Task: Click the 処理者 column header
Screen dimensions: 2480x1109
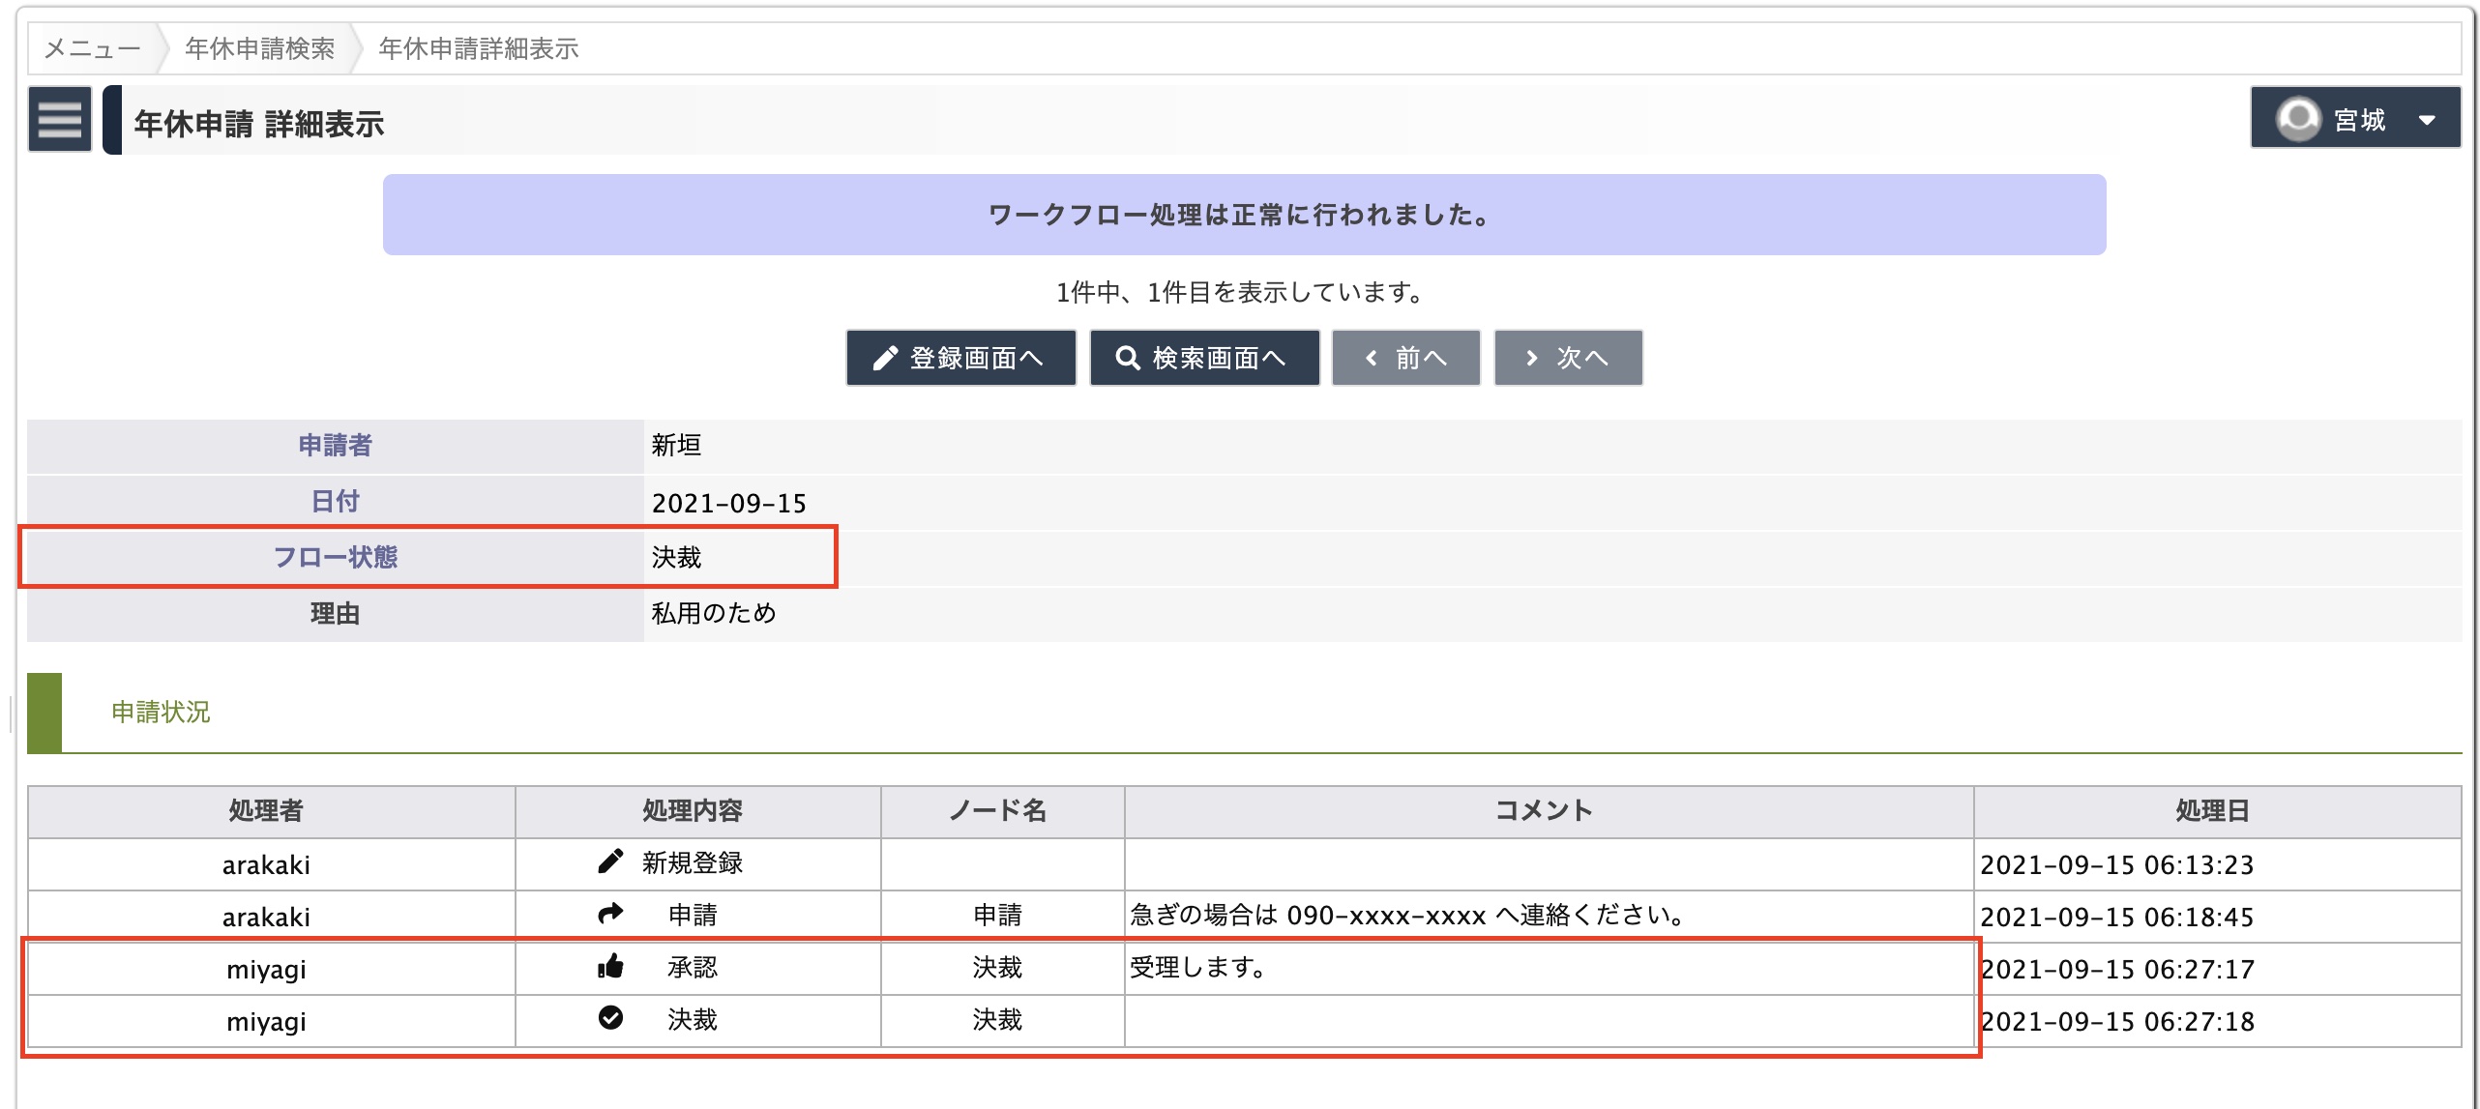Action: tap(266, 810)
